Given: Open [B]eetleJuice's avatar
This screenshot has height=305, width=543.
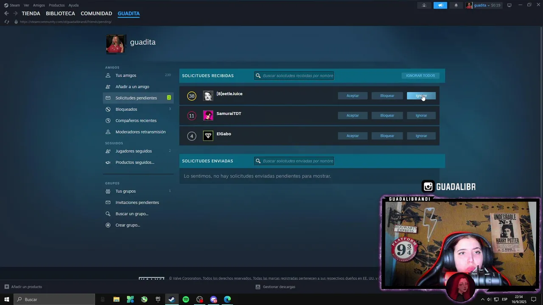Looking at the screenshot, I should (x=208, y=96).
